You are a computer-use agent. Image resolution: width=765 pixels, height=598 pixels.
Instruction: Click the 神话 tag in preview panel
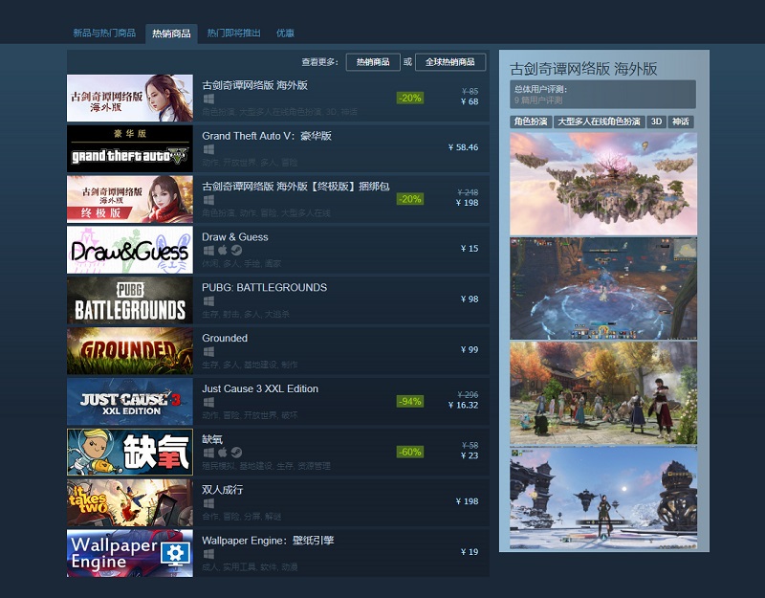[x=681, y=122]
